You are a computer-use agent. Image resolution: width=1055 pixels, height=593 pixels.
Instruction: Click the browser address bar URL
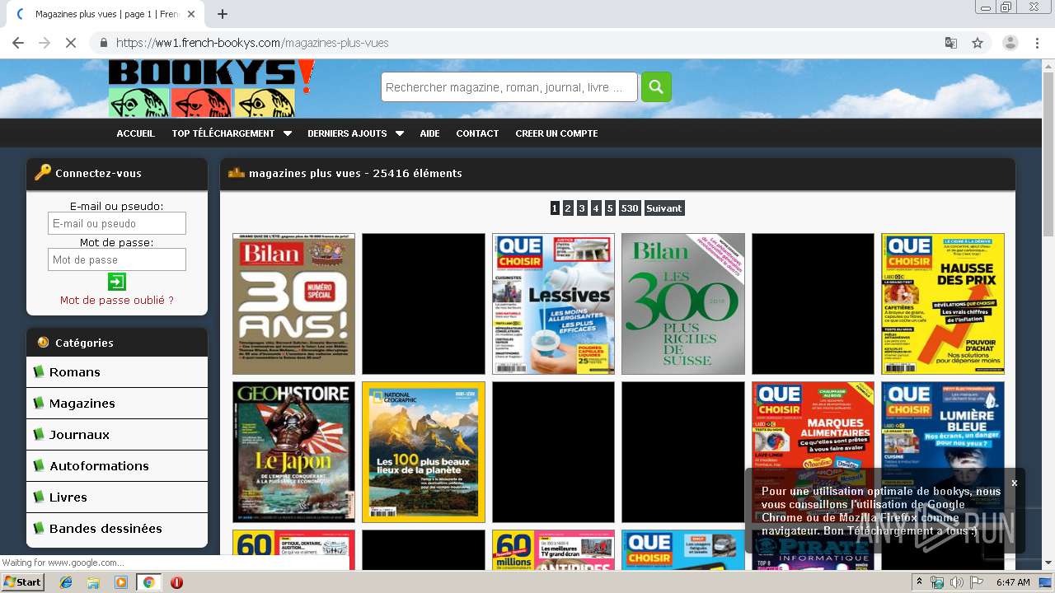coord(252,43)
